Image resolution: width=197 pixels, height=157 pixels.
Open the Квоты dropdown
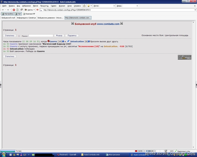coord(30,10)
